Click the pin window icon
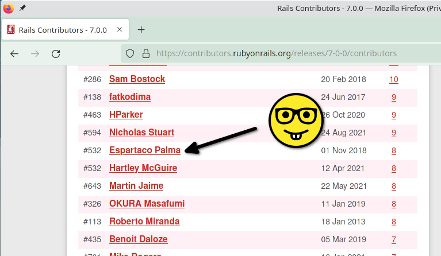Image resolution: width=441 pixels, height=256 pixels. point(22,8)
